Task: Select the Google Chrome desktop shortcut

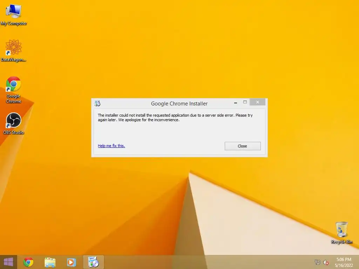Action: [14, 90]
